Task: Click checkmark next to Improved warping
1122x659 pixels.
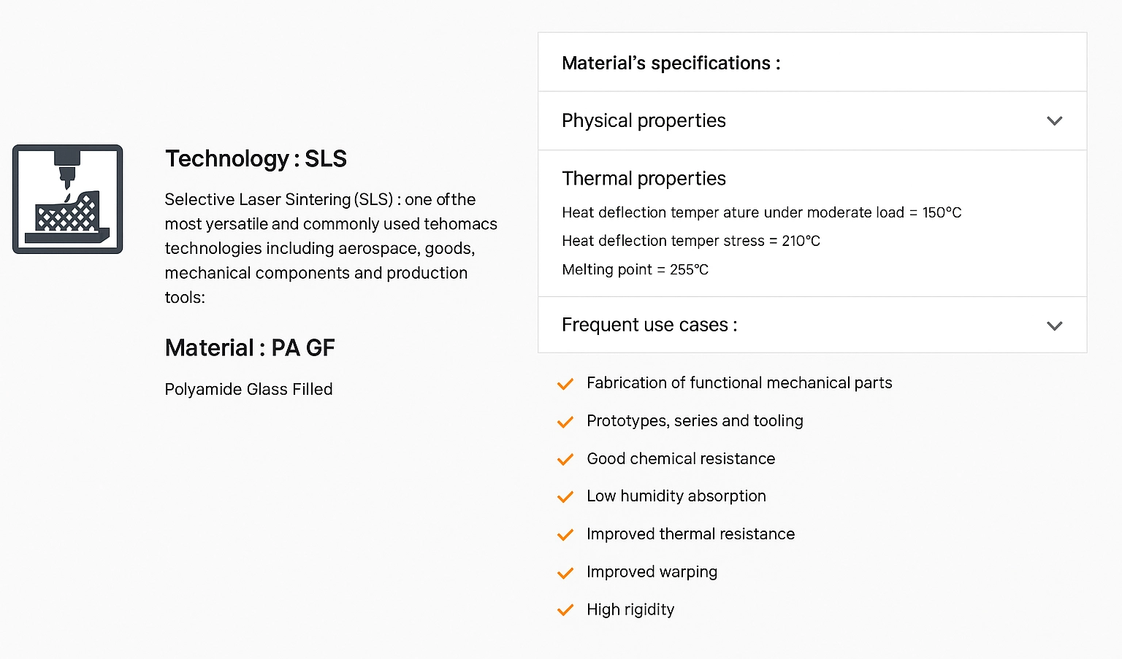Action: tap(565, 573)
